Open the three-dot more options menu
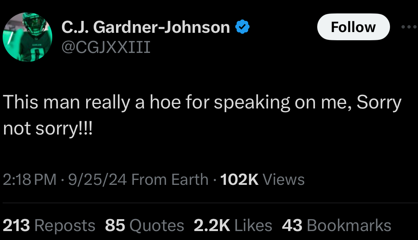 (410, 27)
